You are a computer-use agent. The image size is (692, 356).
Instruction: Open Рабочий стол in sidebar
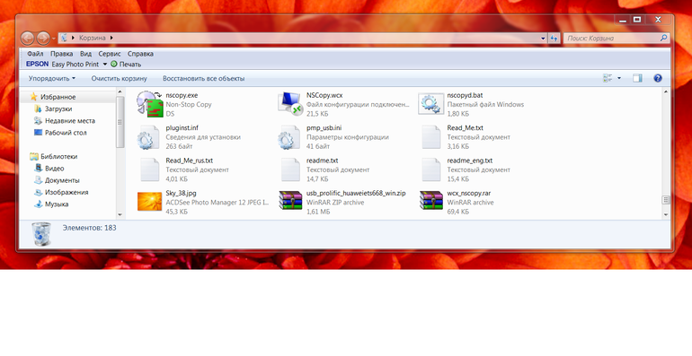click(x=66, y=133)
